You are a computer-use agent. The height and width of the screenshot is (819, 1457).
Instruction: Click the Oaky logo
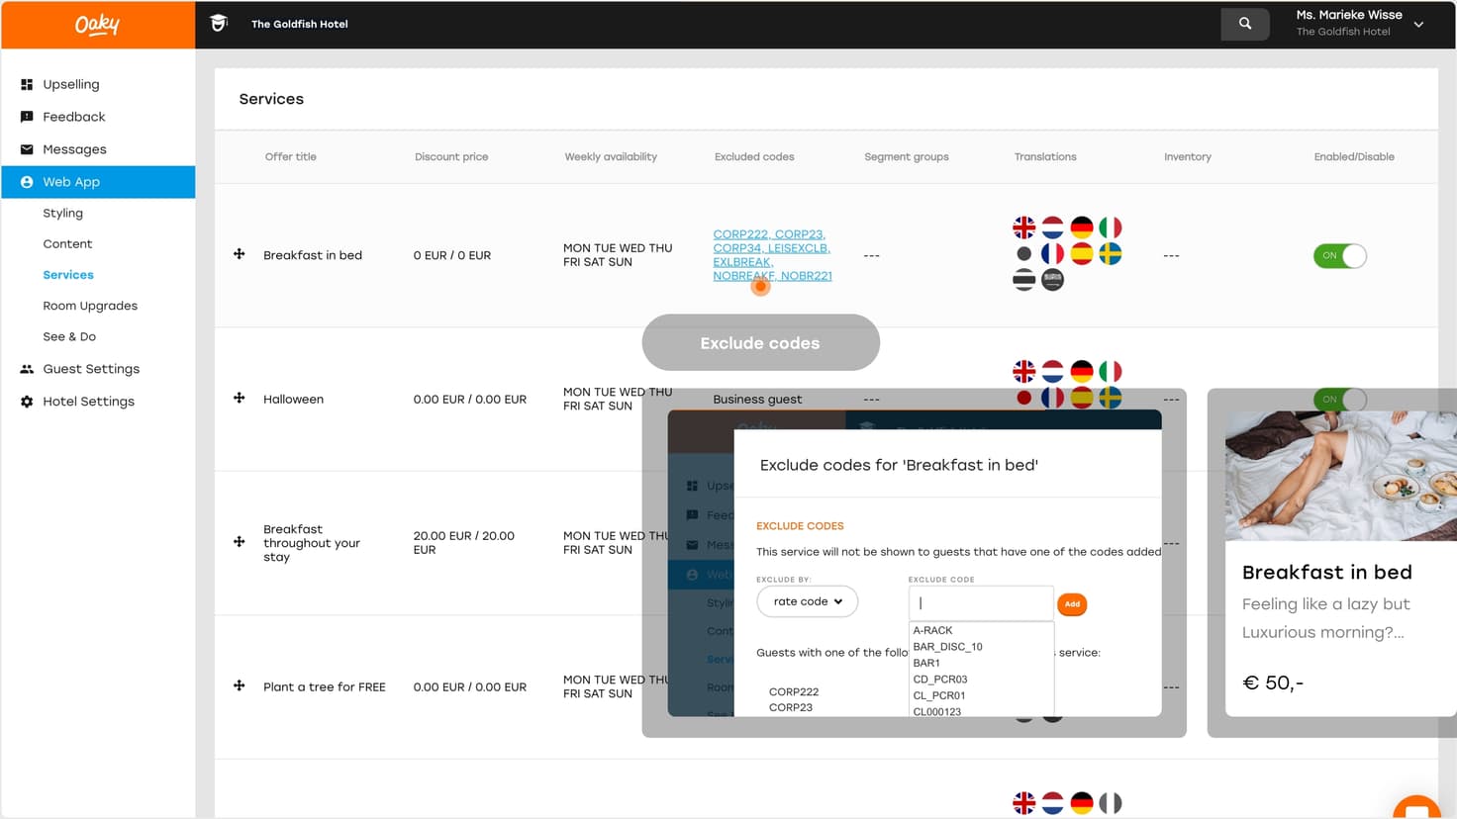[x=97, y=25]
